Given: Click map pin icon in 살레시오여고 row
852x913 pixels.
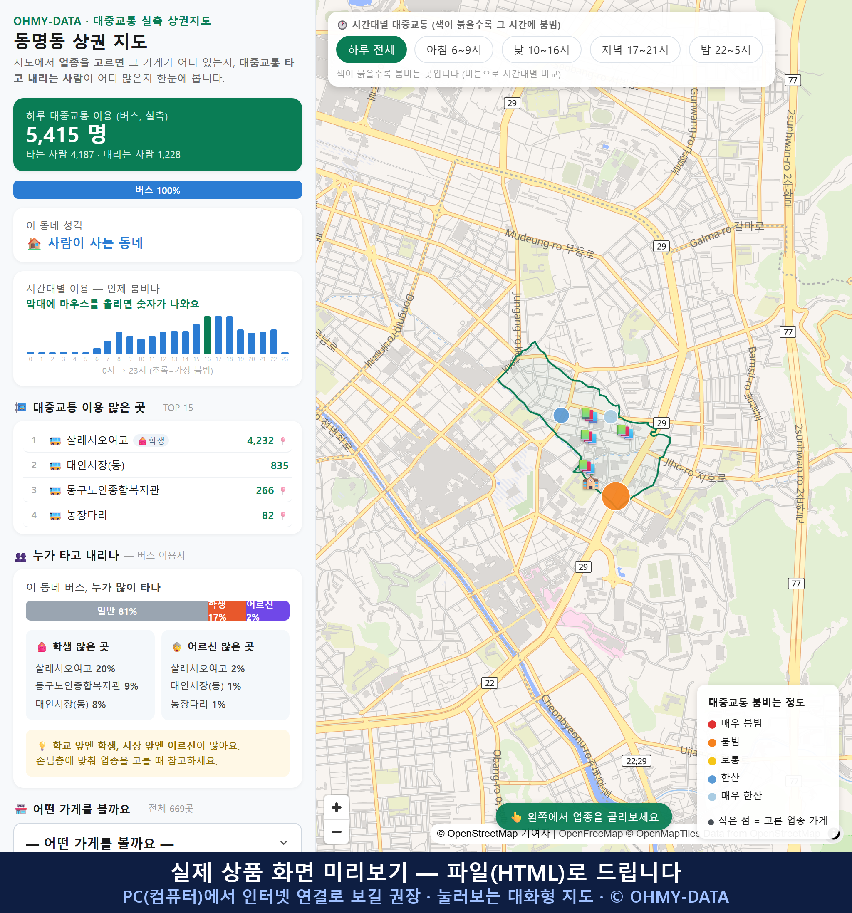Looking at the screenshot, I should (x=283, y=441).
